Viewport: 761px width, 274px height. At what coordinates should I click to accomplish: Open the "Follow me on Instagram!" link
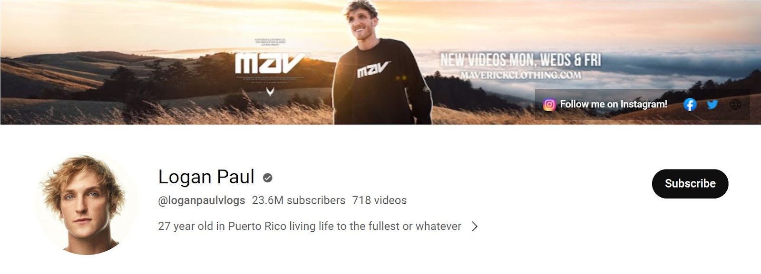click(x=614, y=104)
